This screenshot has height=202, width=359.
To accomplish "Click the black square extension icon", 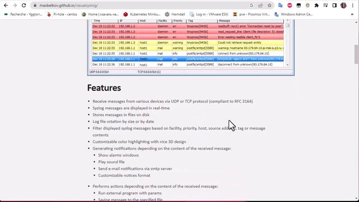I will tap(298, 5).
